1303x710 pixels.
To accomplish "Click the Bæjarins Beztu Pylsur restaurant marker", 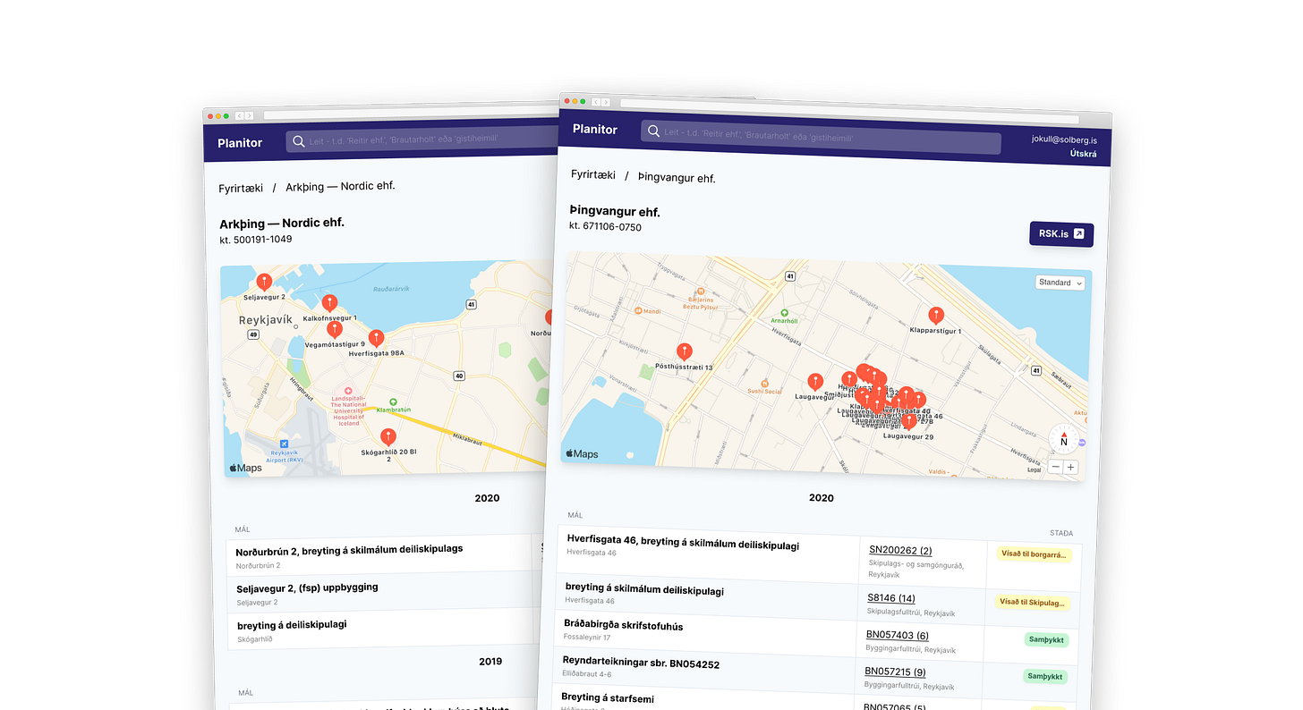I will 701,292.
